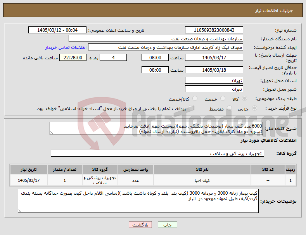Click the کیف احیا product name cell
The image size is (306, 235).
202,180
